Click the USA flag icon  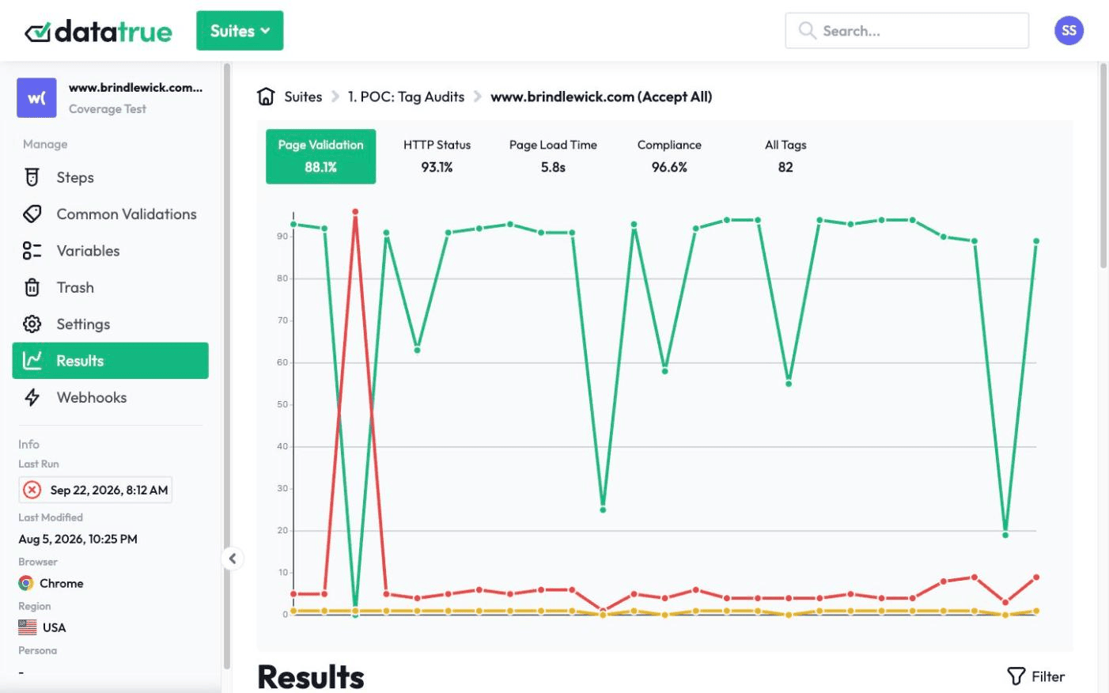28,627
